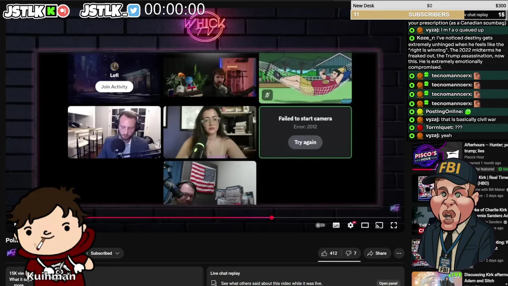Click the vyzaj 'yeah' chat message
The height and width of the screenshot is (286, 508).
point(430,135)
